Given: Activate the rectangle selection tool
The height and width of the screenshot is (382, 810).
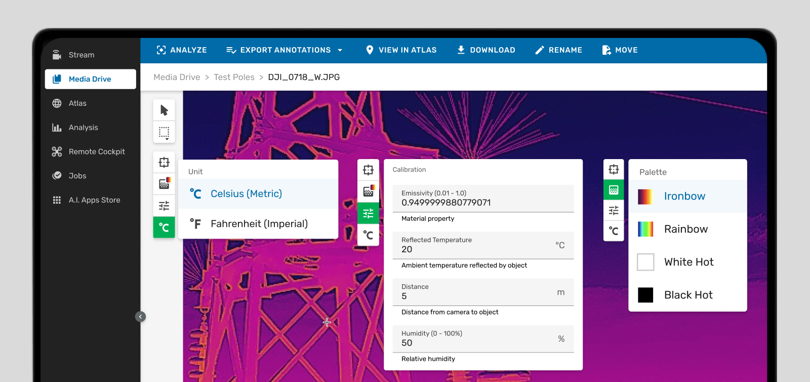Looking at the screenshot, I should 164,133.
